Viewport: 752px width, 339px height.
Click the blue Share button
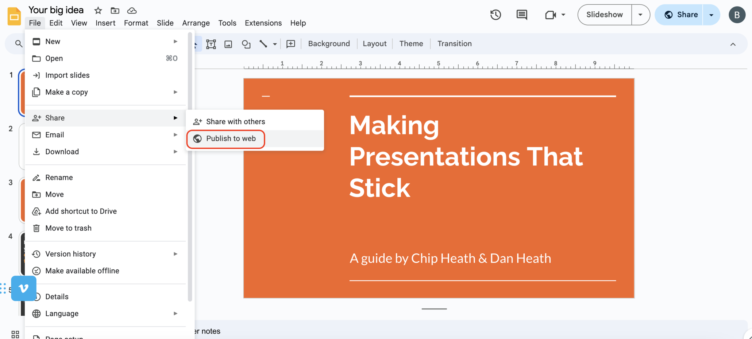679,15
